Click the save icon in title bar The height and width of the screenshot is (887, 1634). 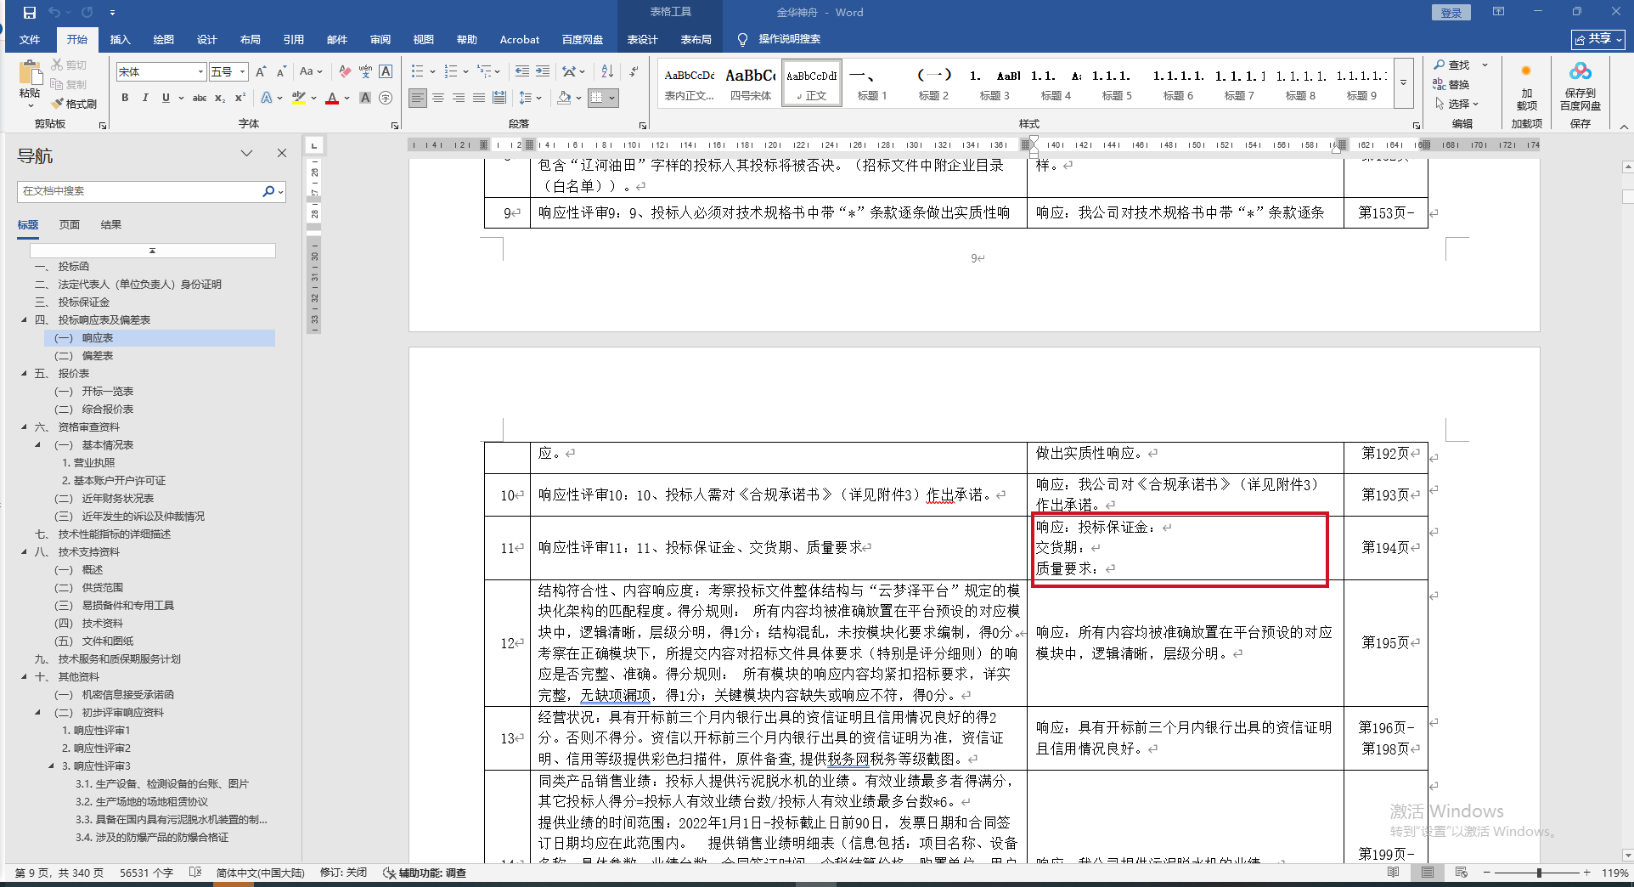(x=30, y=13)
